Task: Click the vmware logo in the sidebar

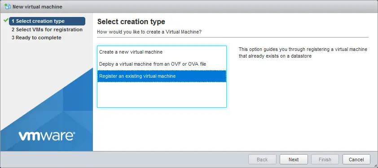Action: [x=47, y=136]
